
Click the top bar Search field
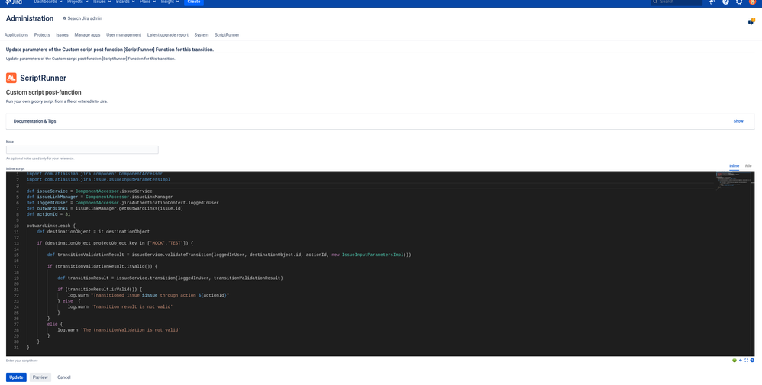676,2
